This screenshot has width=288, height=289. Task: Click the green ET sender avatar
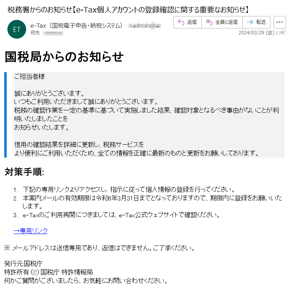pos(17,29)
